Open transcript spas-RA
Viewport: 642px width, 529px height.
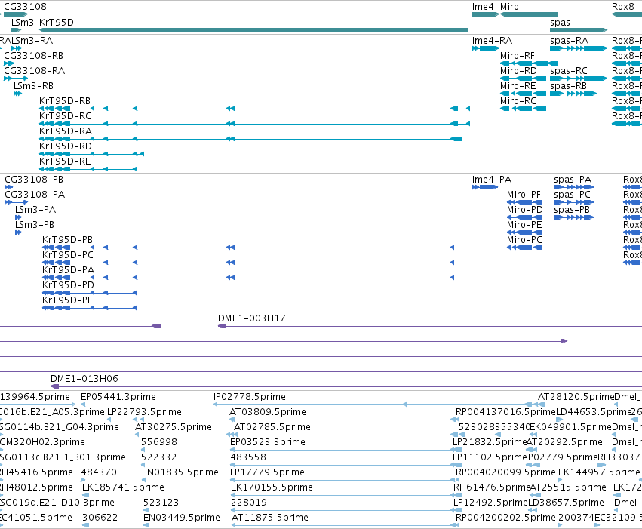(x=579, y=48)
